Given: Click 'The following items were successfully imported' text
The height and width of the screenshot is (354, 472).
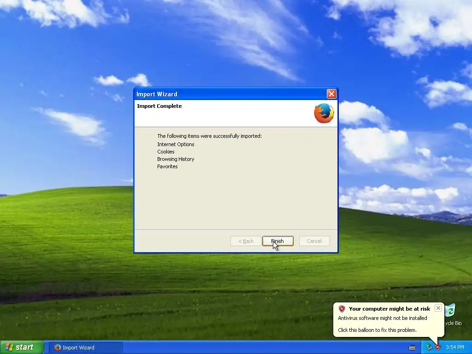Looking at the screenshot, I should pos(210,136).
